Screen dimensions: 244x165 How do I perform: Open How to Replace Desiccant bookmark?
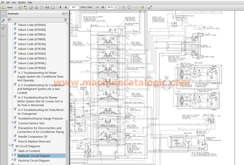[34, 141]
